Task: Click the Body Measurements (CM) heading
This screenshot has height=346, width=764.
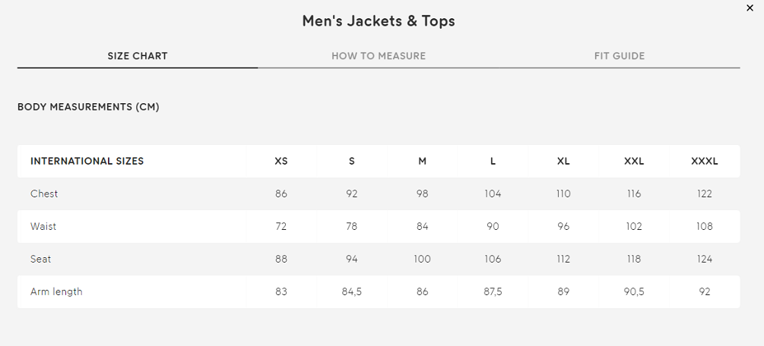Action: pos(88,107)
